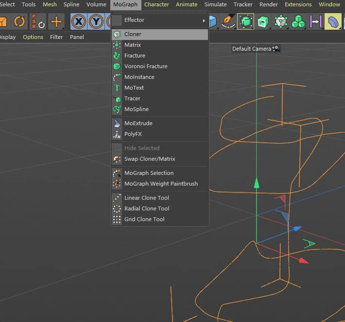Select the Pen spline tool in toolbar
This screenshot has height=322, width=345.
pyautogui.click(x=228, y=22)
